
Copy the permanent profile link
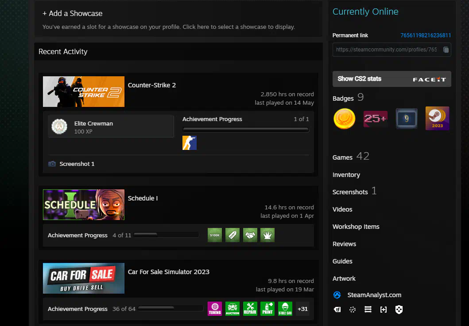coord(446,50)
